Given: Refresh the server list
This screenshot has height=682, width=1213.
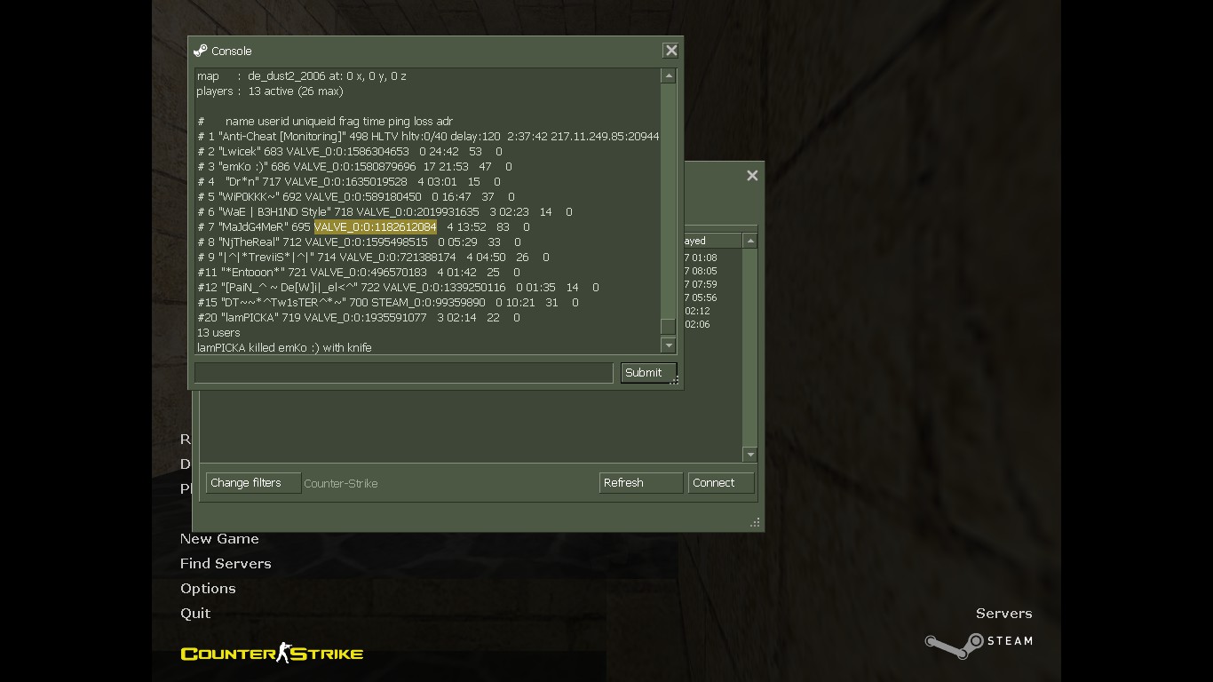Looking at the screenshot, I should coord(640,483).
